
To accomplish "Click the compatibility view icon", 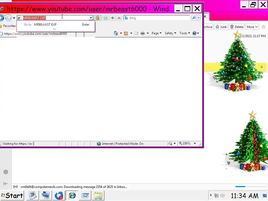I will point(105,18).
